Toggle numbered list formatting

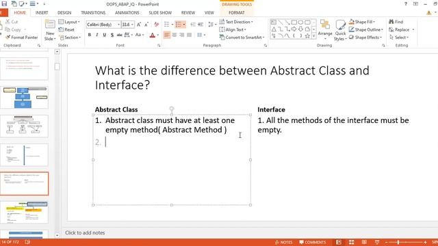point(179,25)
